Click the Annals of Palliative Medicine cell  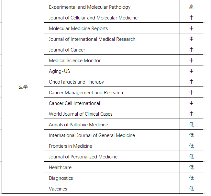click(x=112, y=124)
